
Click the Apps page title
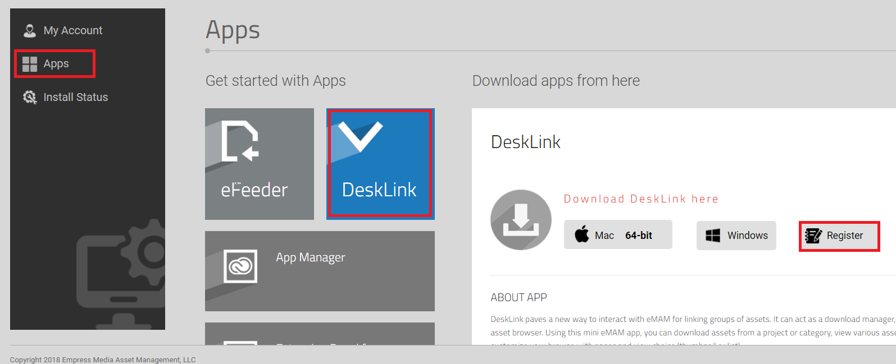click(233, 31)
